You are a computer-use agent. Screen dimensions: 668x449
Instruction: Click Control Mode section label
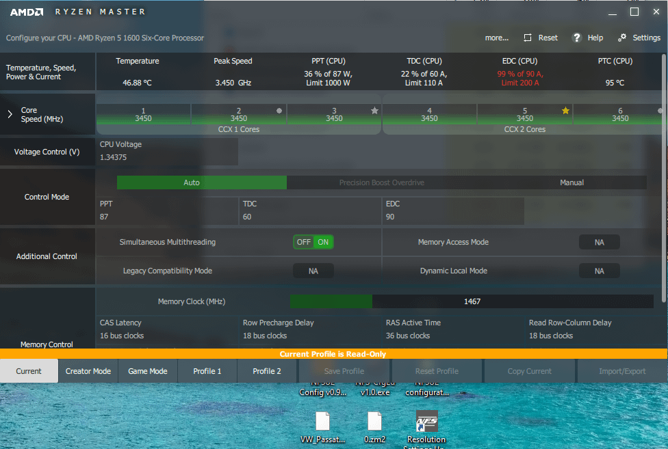[47, 197]
